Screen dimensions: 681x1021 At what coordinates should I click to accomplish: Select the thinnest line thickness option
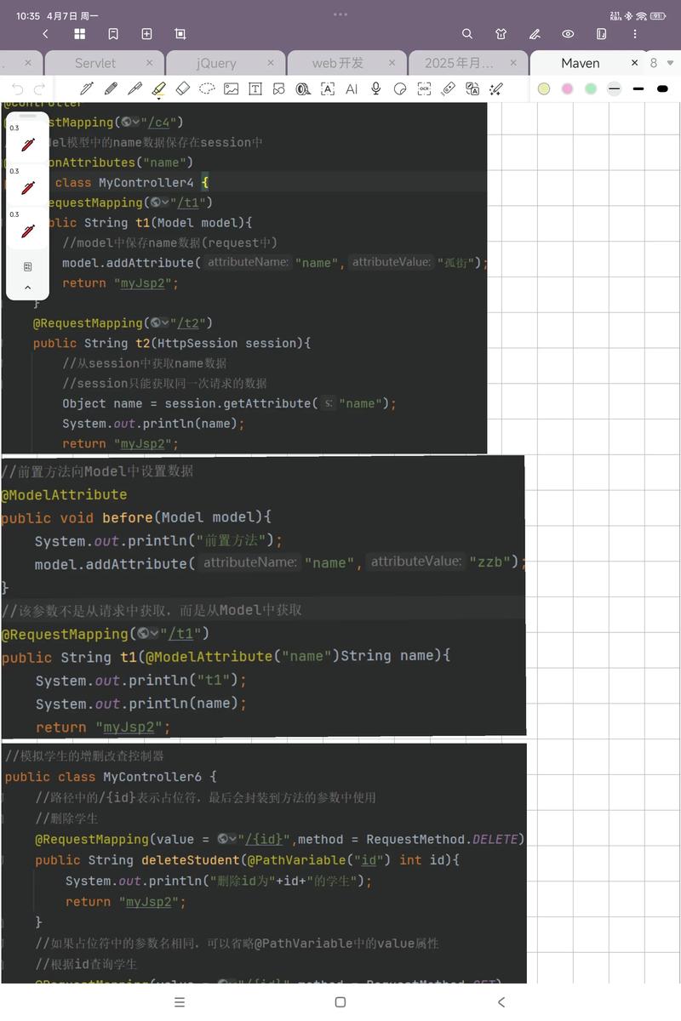[x=615, y=88]
